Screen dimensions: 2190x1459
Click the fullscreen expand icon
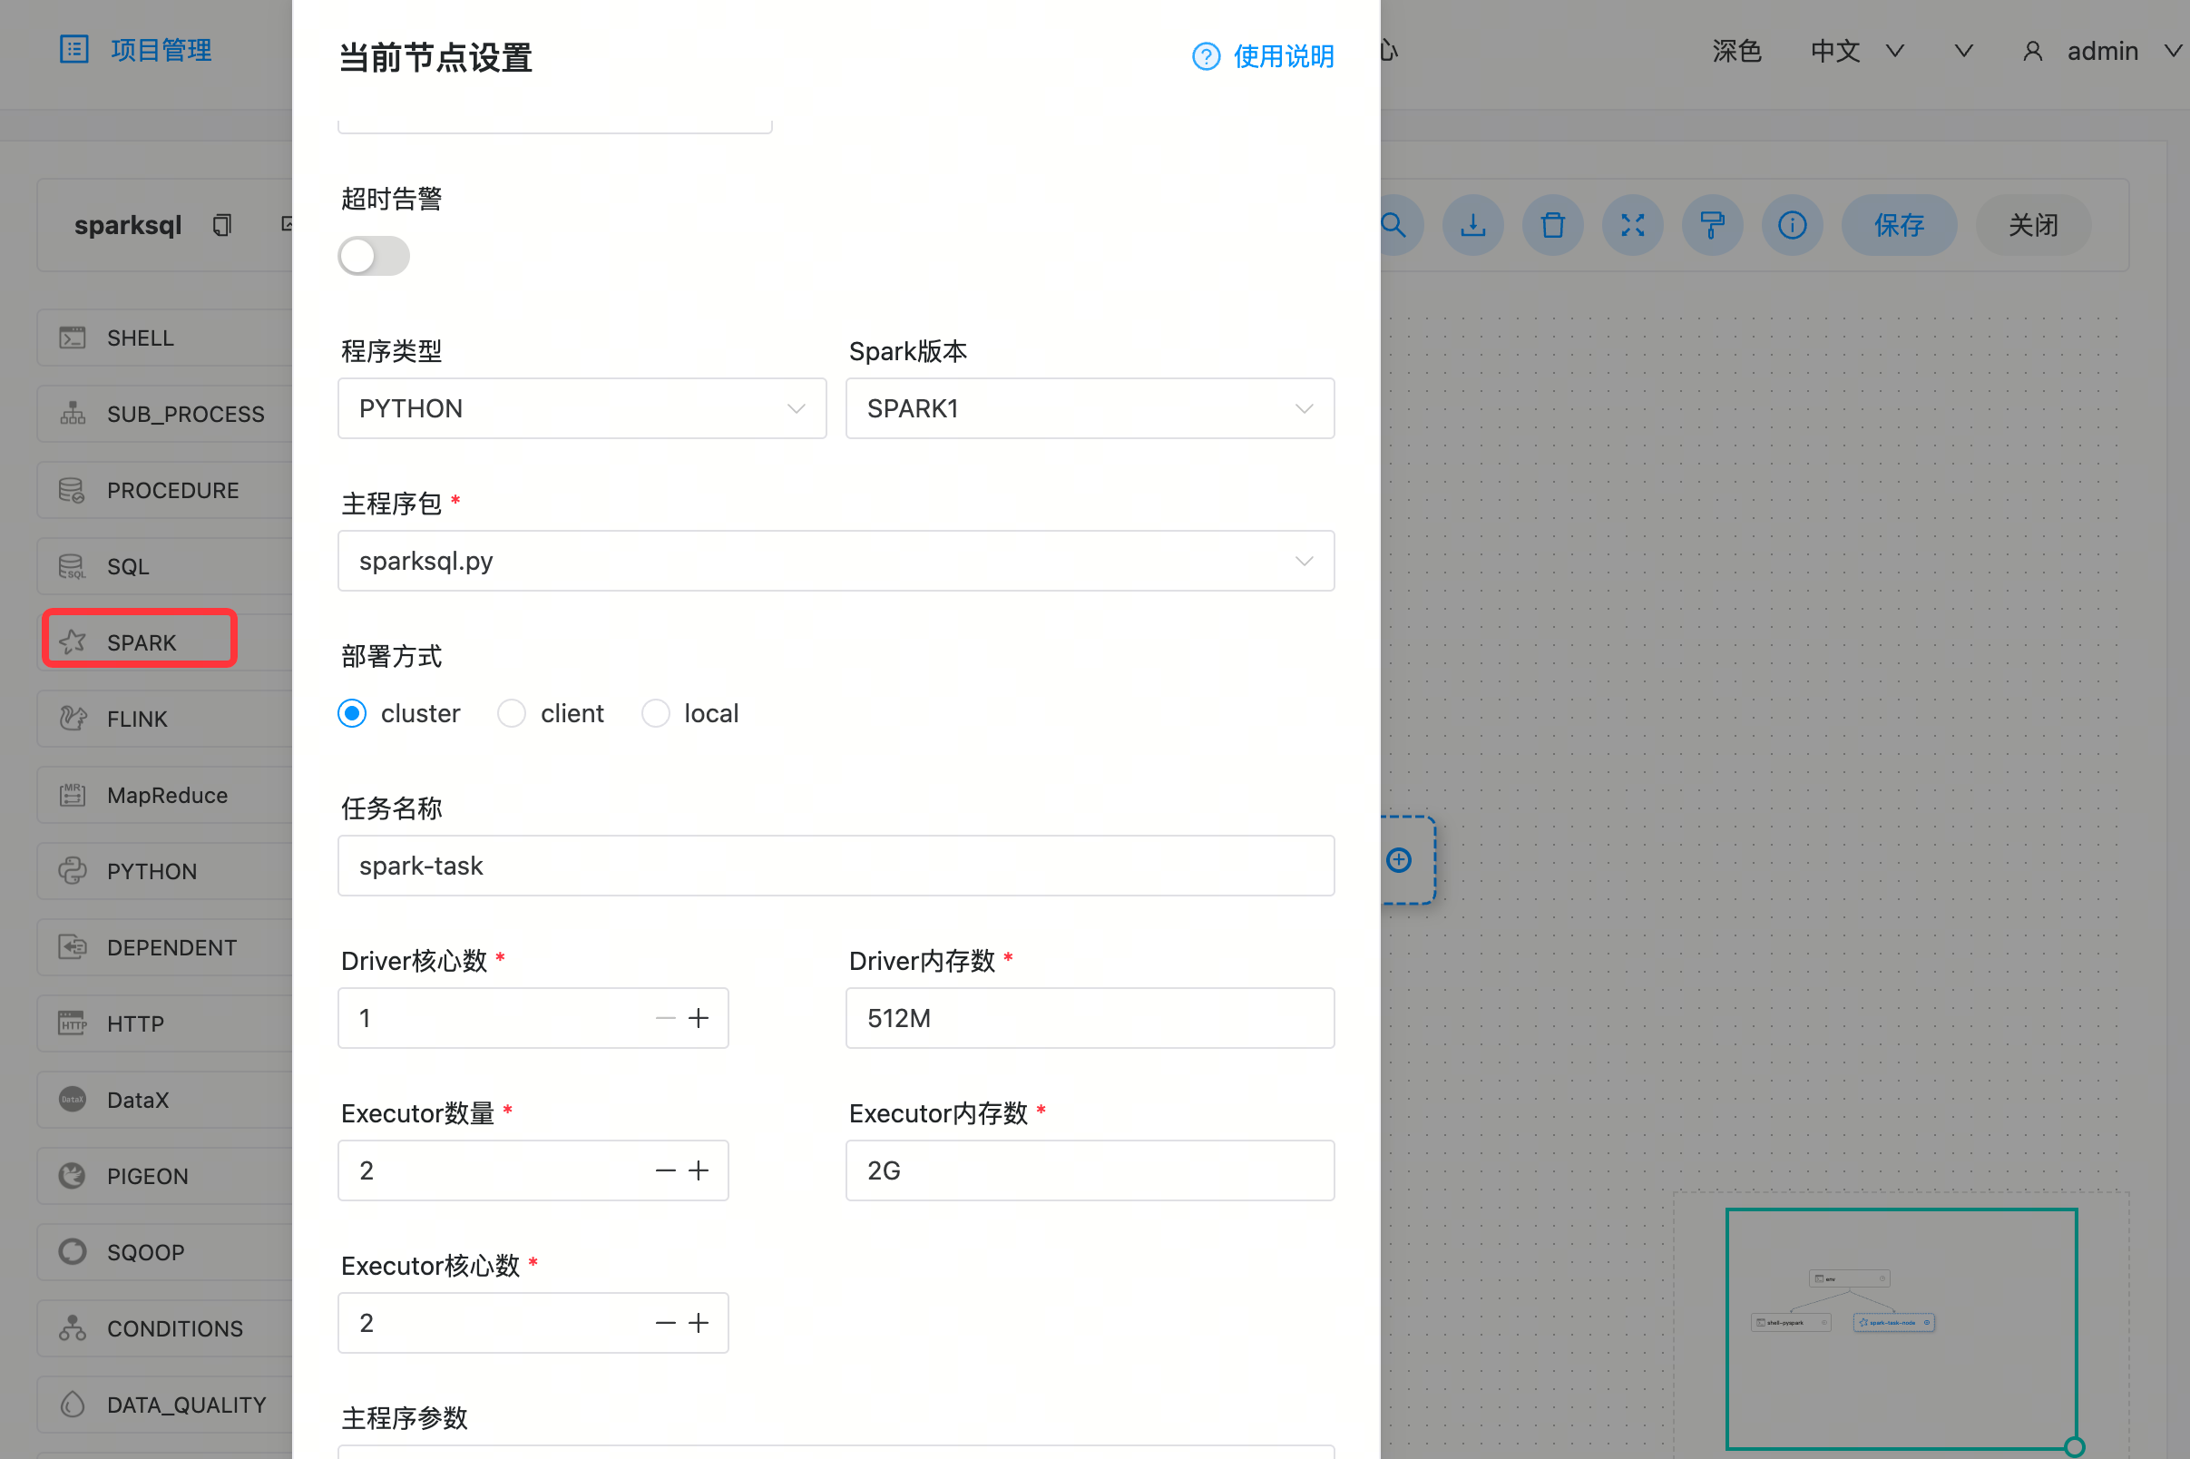[1632, 225]
